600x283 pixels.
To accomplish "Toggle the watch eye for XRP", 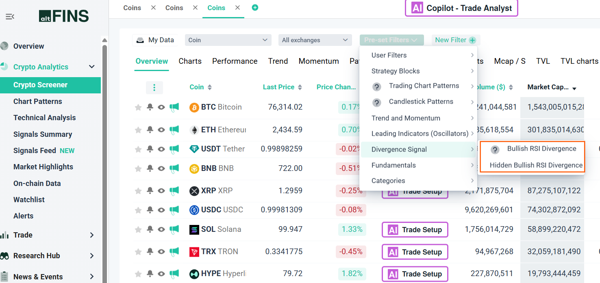I will pos(161,190).
